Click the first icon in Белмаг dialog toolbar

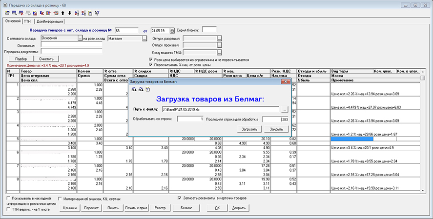133,90
